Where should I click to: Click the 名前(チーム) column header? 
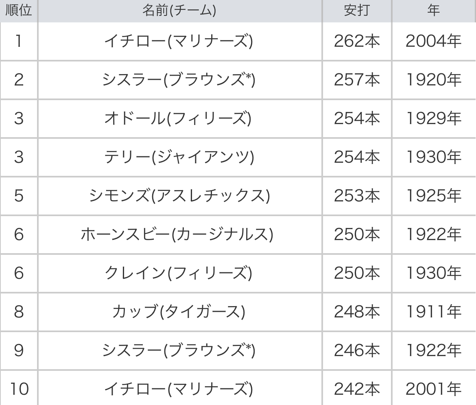coord(179,11)
